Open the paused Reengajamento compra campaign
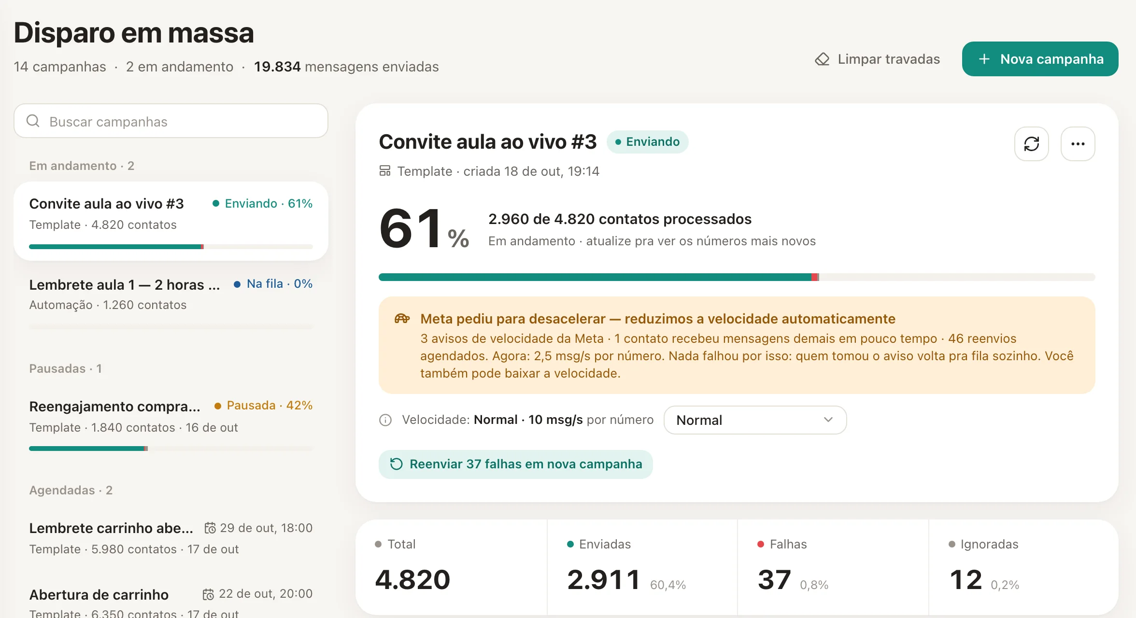Viewport: 1136px width, 618px height. (x=171, y=425)
